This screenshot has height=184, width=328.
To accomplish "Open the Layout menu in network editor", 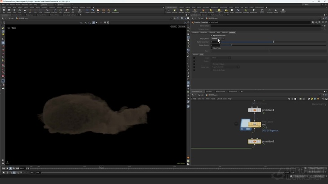I will pyautogui.click(x=220, y=99).
